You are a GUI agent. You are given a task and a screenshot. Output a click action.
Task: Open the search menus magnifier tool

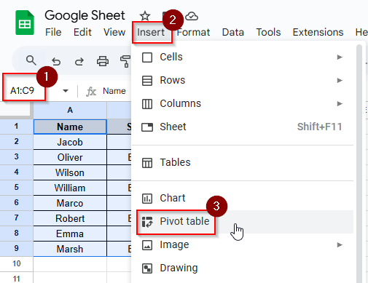[31, 60]
